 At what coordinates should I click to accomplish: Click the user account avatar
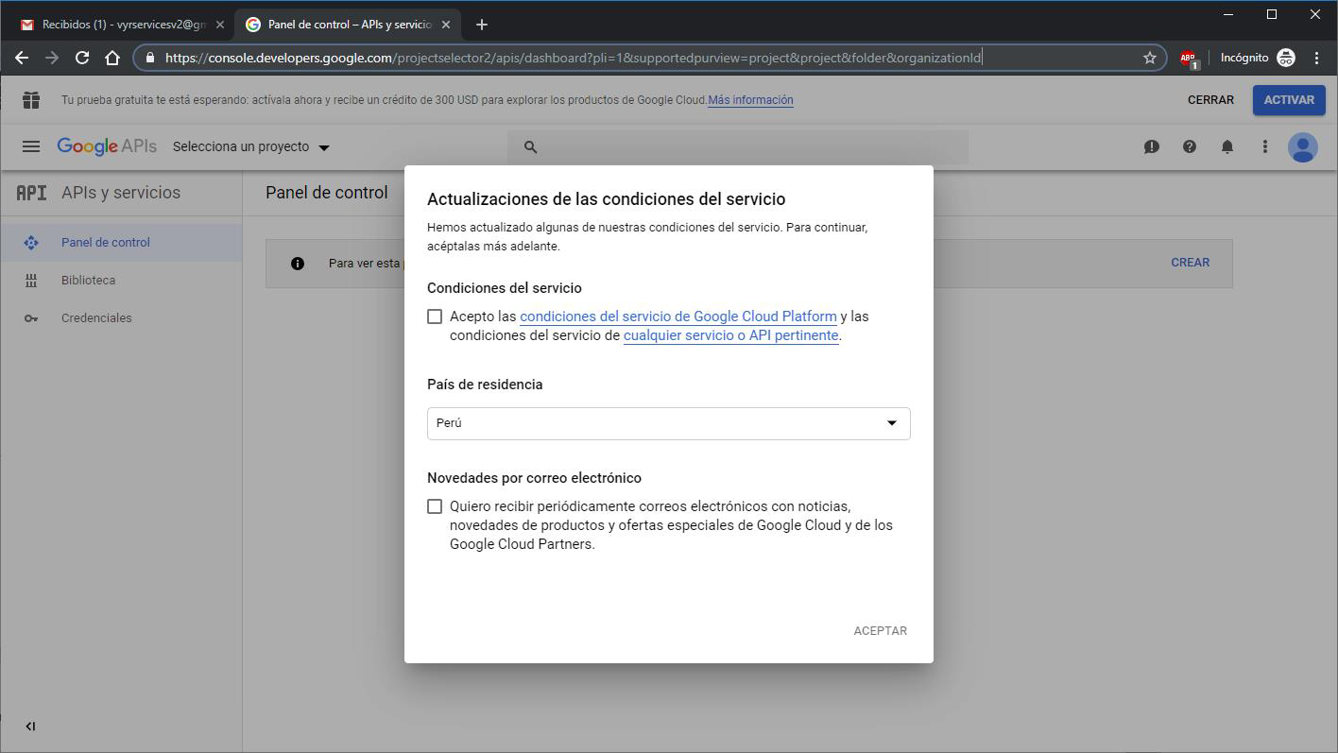[x=1302, y=146]
